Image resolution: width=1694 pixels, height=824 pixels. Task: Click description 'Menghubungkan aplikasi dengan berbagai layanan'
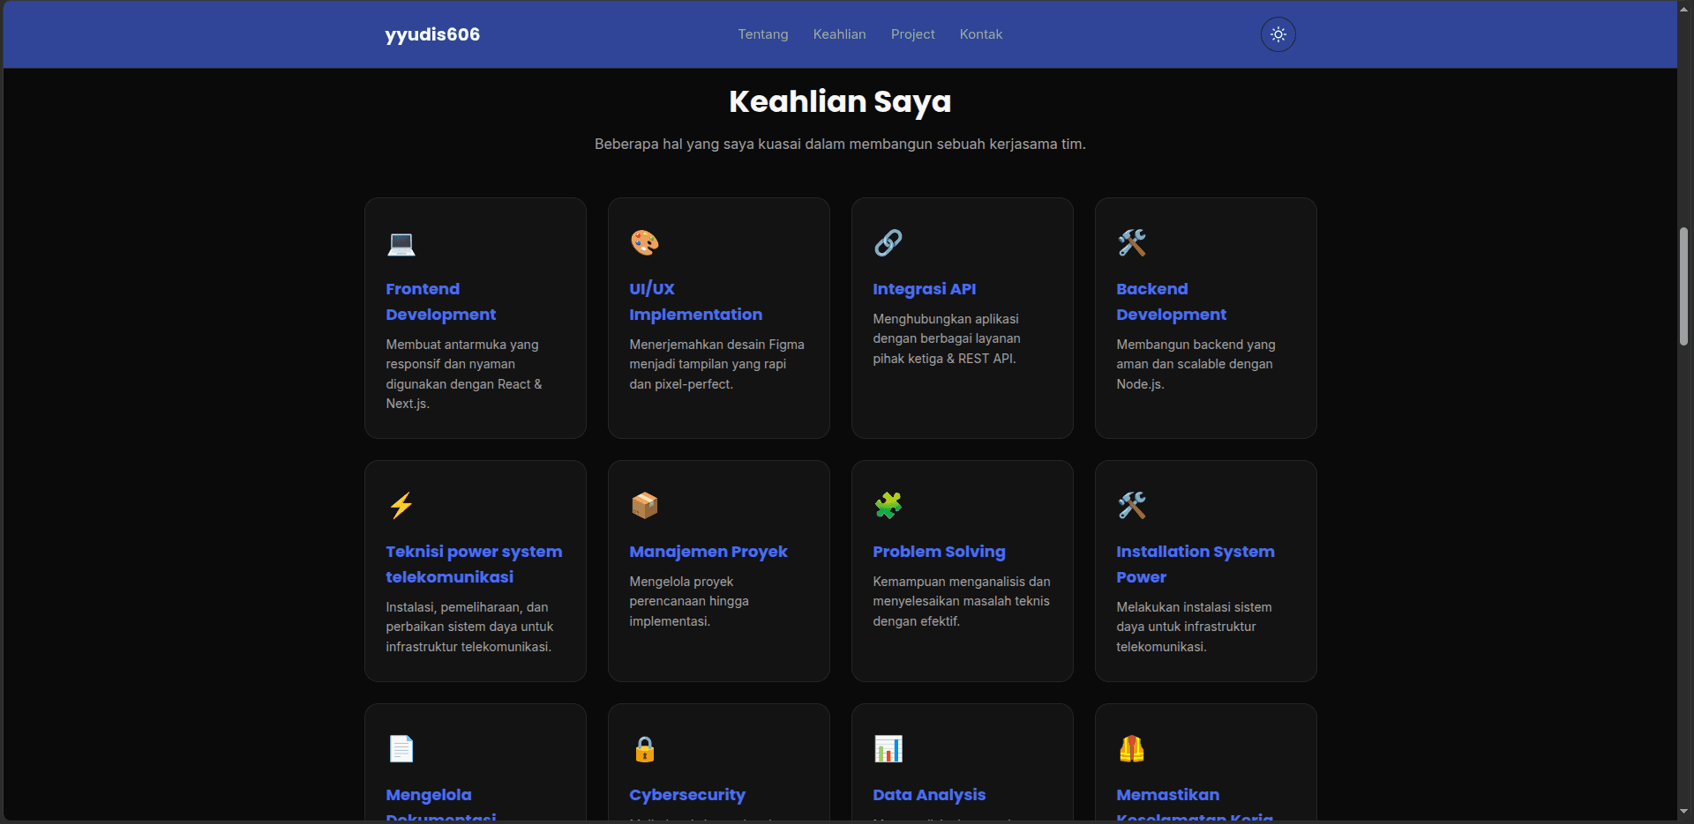point(947,338)
